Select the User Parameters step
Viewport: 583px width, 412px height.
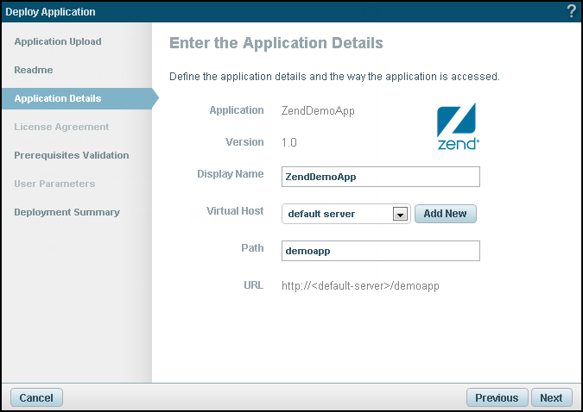tap(54, 184)
